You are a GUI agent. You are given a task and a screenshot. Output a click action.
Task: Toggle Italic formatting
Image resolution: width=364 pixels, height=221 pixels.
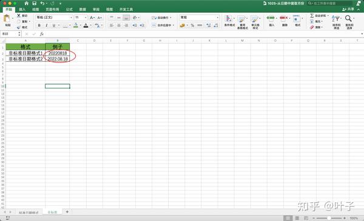pyautogui.click(x=47, y=25)
